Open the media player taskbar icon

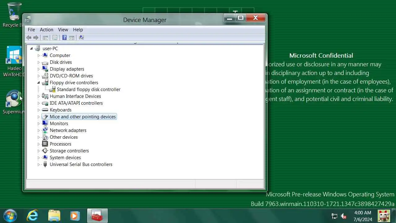pos(75,216)
